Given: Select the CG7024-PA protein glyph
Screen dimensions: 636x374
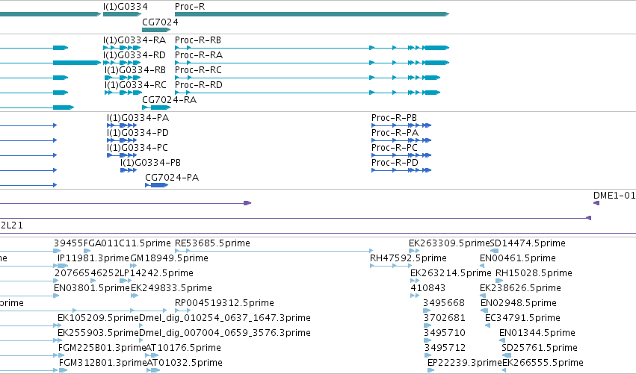Looking at the screenshot, I should (156, 185).
